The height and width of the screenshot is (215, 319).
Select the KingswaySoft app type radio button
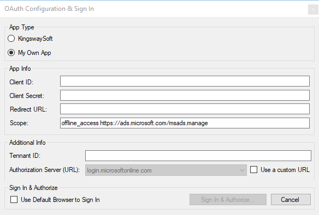click(x=11, y=39)
